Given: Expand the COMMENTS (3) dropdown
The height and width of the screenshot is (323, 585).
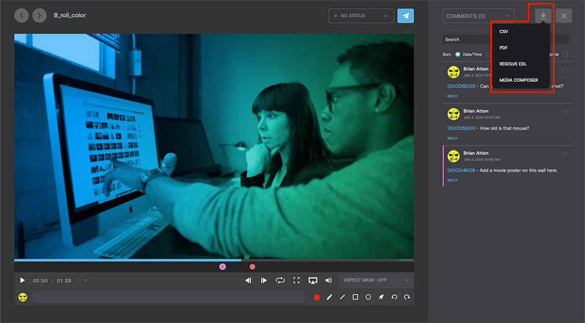Looking at the screenshot, I should 479,16.
